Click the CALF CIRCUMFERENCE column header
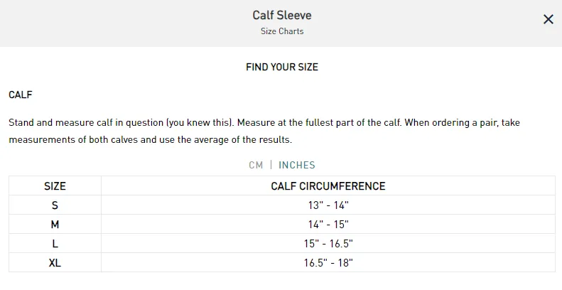 (328, 186)
